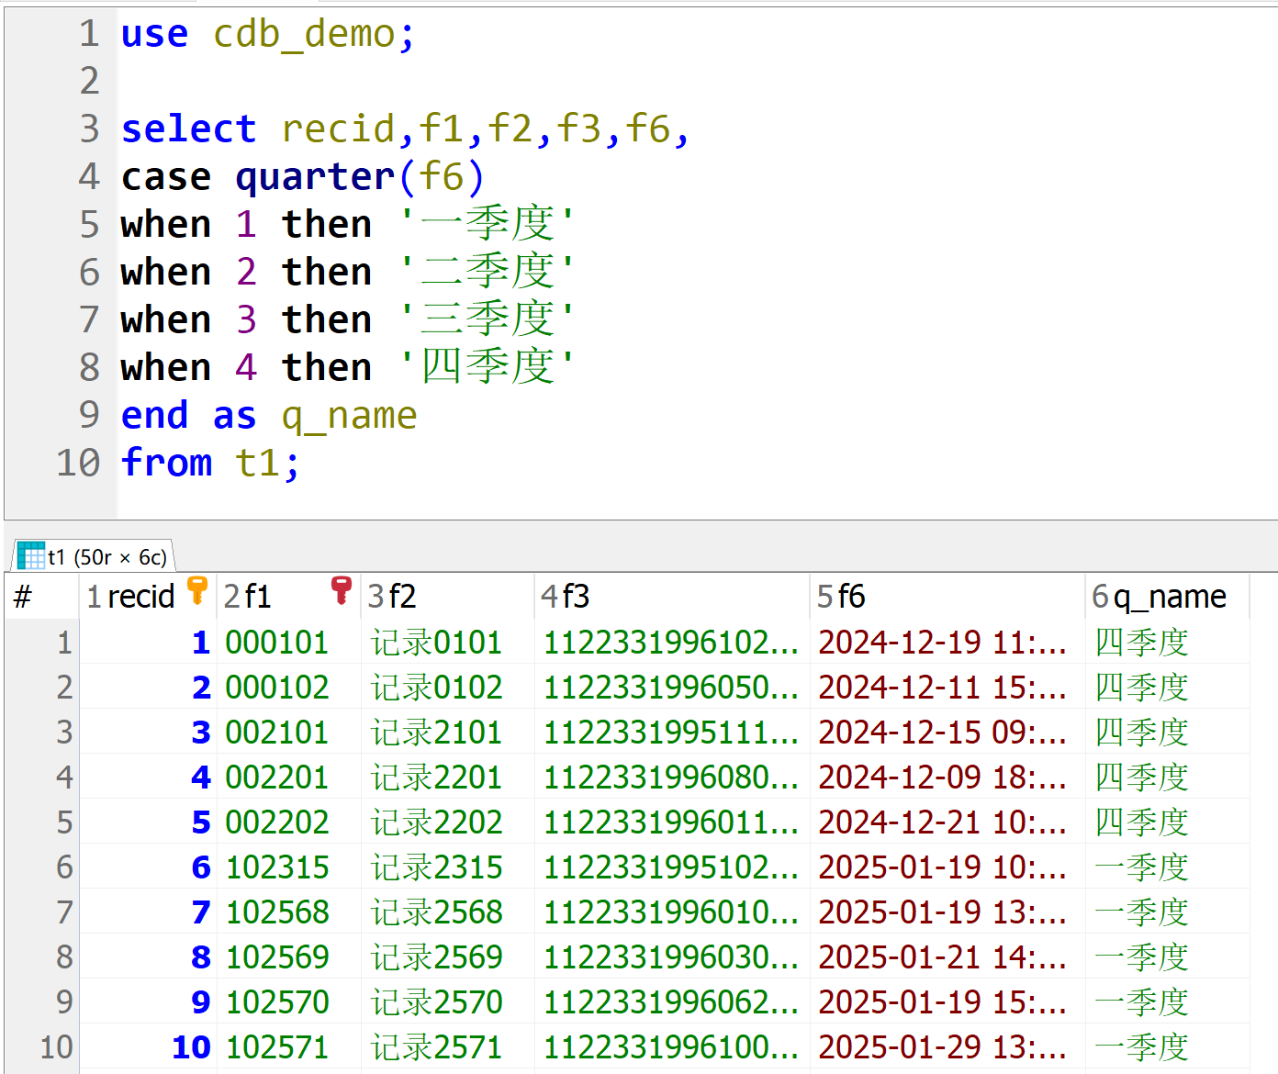
Task: Click the table grid icon on the t1 result tab
Action: point(31,556)
